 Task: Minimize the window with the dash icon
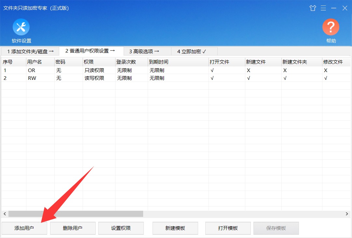(333, 8)
